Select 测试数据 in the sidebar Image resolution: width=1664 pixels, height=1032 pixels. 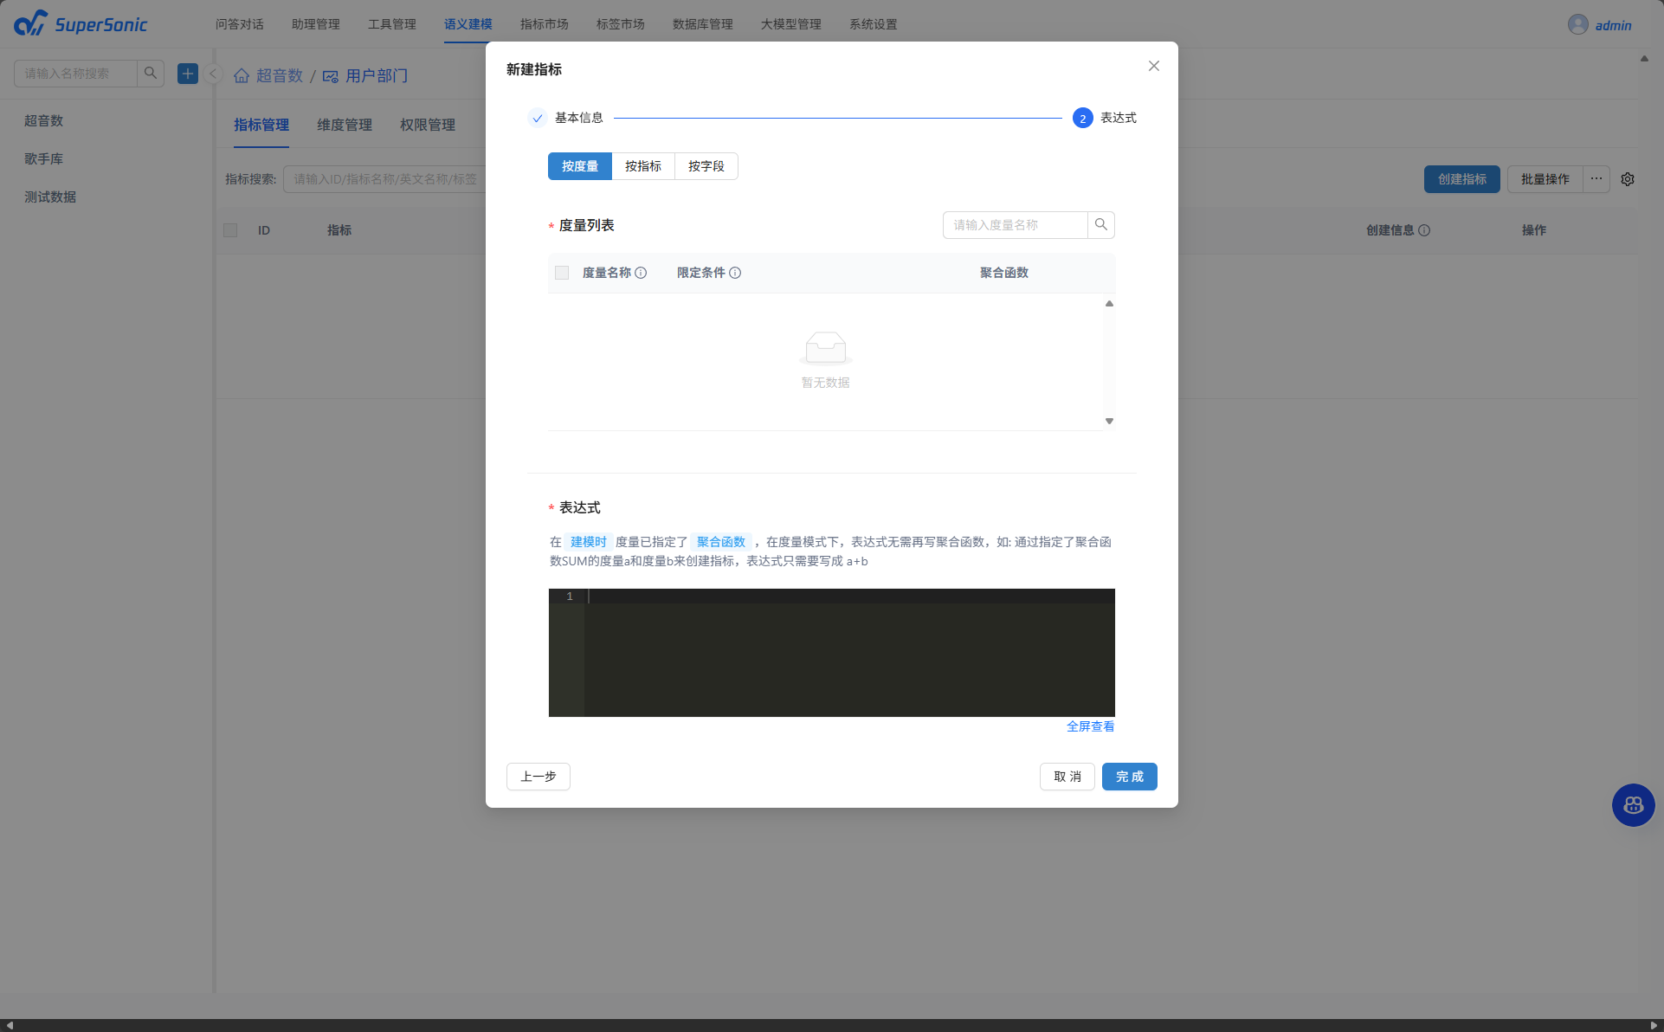pos(50,197)
